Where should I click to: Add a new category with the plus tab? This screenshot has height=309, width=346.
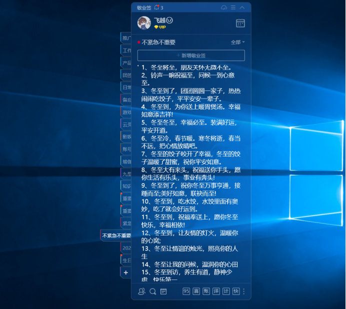pyautogui.click(x=126, y=272)
